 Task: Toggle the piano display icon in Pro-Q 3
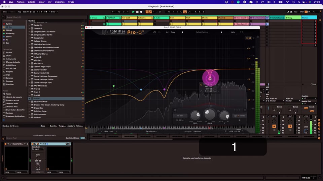coord(86,128)
